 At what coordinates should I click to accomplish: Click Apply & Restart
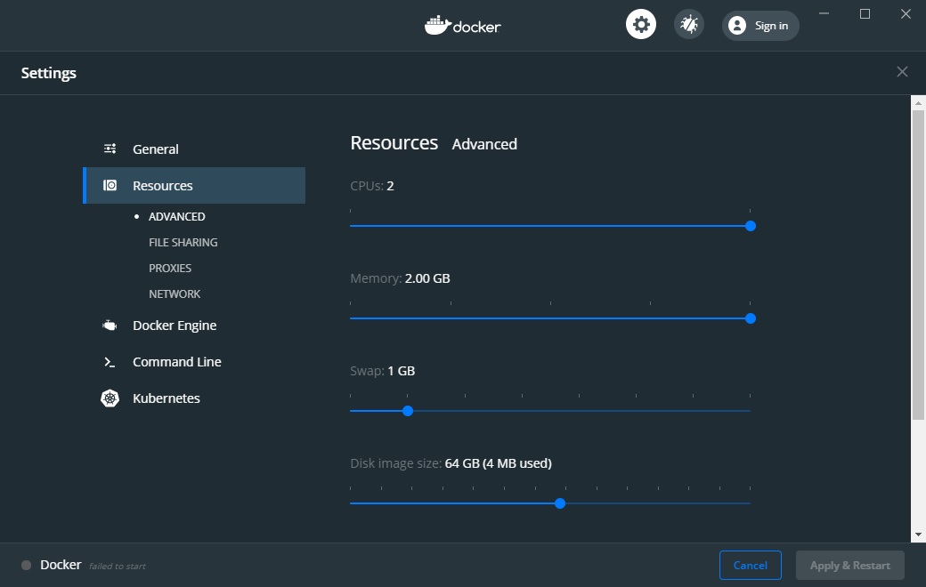coord(849,566)
